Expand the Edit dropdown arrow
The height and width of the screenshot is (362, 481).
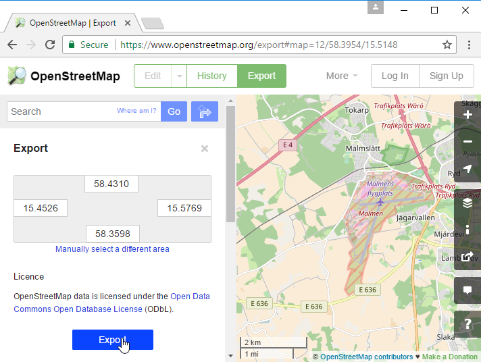tap(180, 76)
